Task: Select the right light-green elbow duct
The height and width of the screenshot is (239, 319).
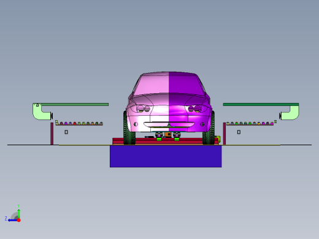Action: point(290,113)
